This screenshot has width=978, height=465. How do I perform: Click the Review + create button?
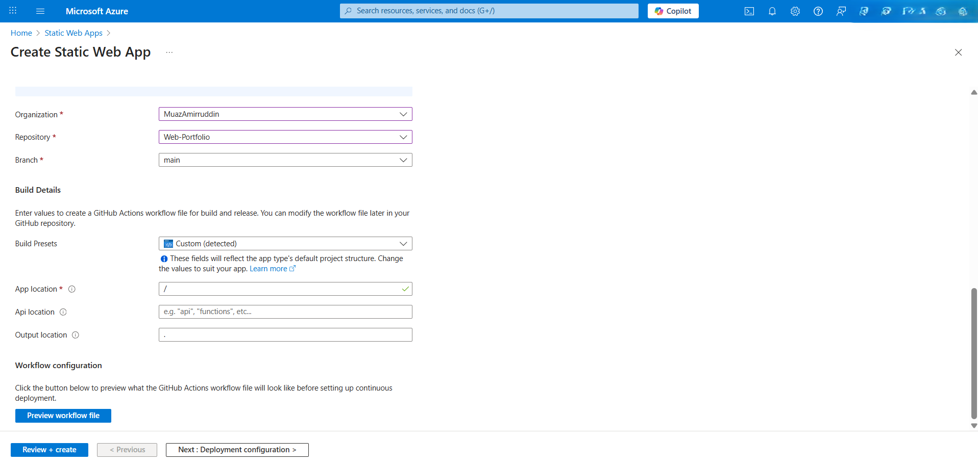tap(49, 450)
